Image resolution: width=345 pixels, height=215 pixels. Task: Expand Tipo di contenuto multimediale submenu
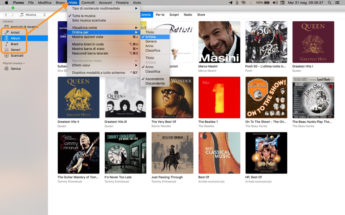pos(104,8)
